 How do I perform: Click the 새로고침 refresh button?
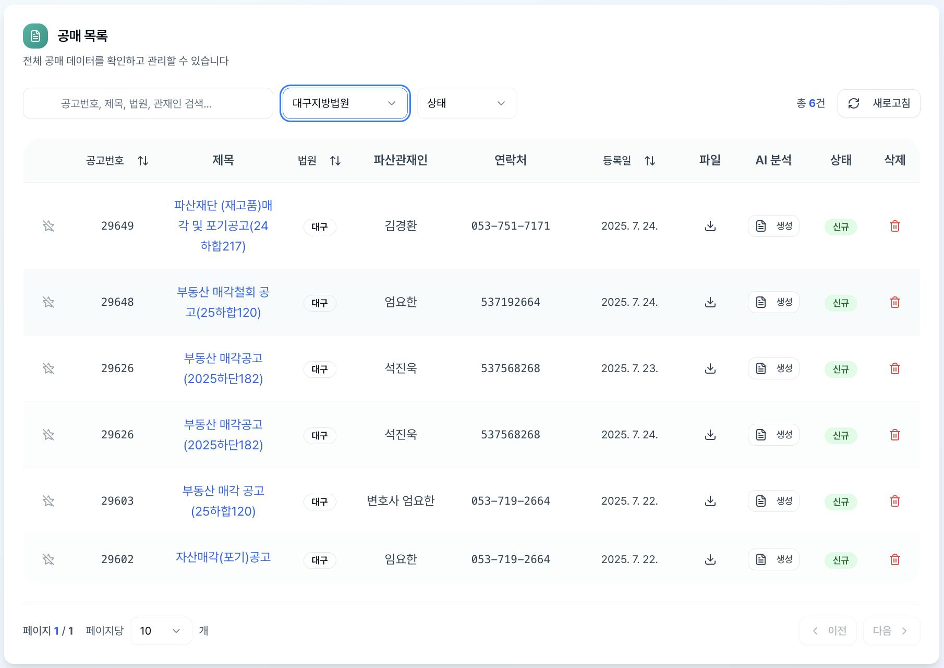coord(879,103)
